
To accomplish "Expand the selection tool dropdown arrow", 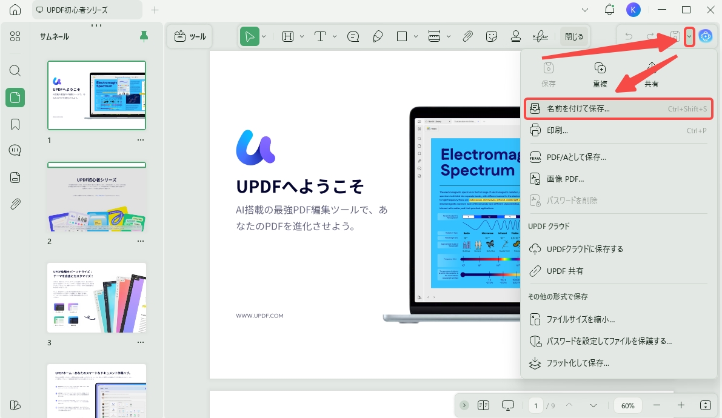I will [264, 36].
